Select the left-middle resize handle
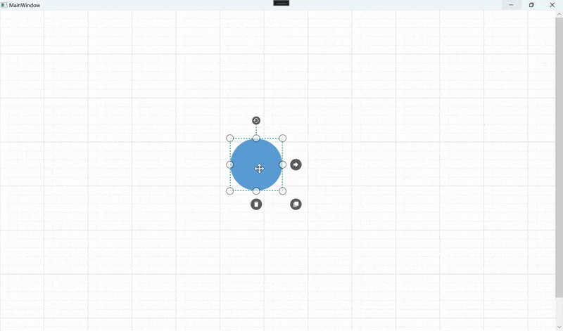 tap(230, 164)
